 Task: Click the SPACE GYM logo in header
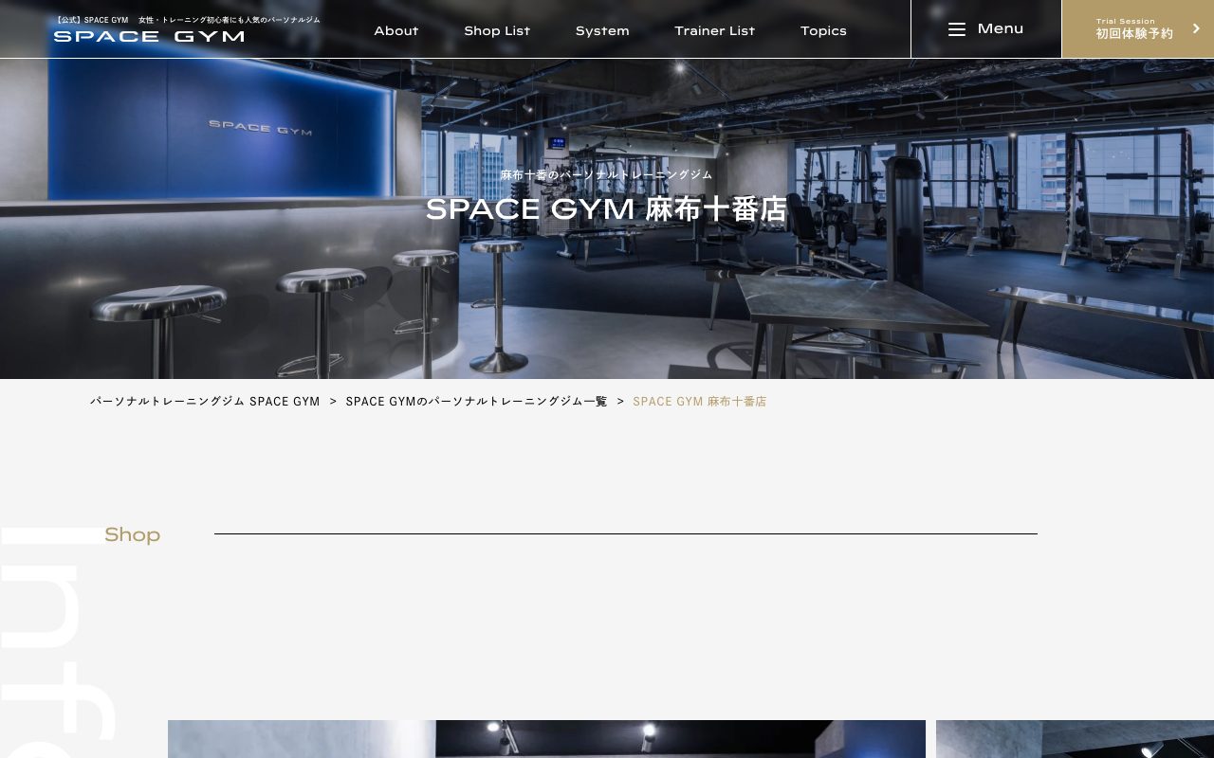(149, 36)
